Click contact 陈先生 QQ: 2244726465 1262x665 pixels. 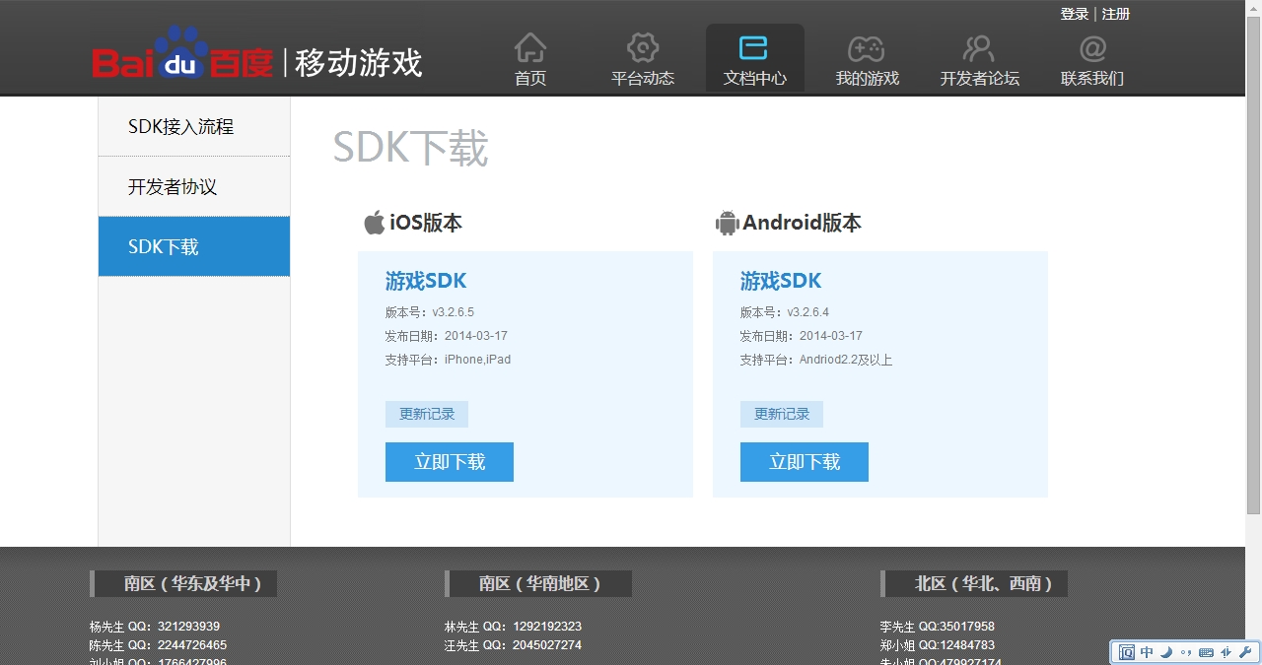[158, 645]
